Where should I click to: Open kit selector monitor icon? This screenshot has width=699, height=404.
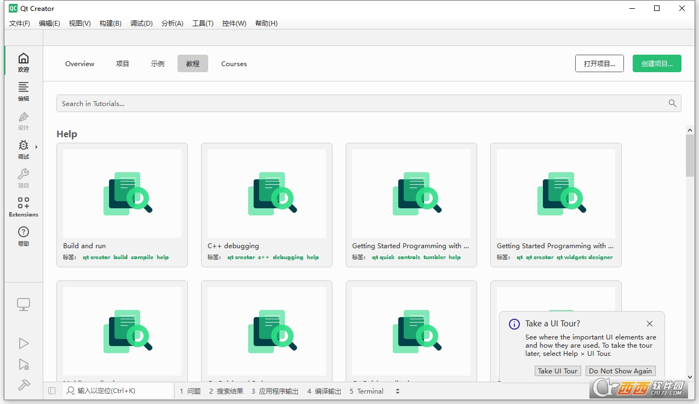click(23, 305)
